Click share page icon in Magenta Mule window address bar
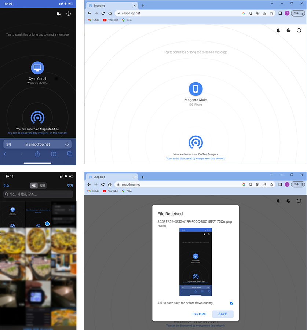The height and width of the screenshot is (330, 307). (x=265, y=13)
